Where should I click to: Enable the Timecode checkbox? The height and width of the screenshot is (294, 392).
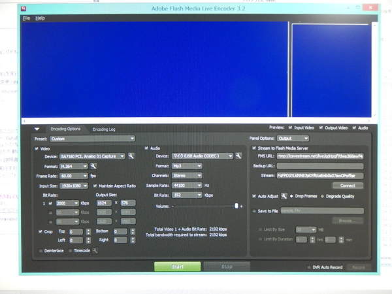(71, 250)
